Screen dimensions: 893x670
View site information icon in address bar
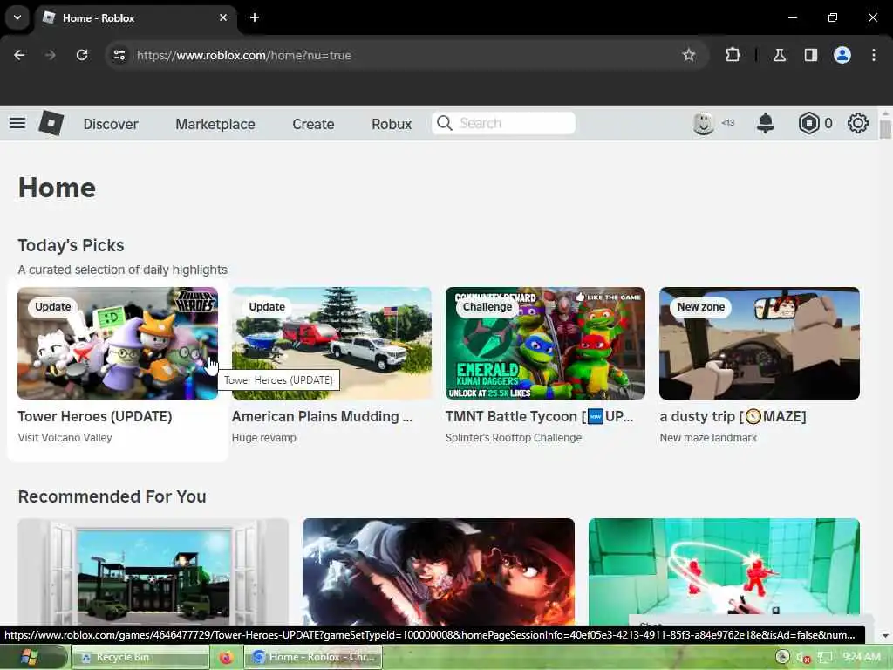click(119, 55)
